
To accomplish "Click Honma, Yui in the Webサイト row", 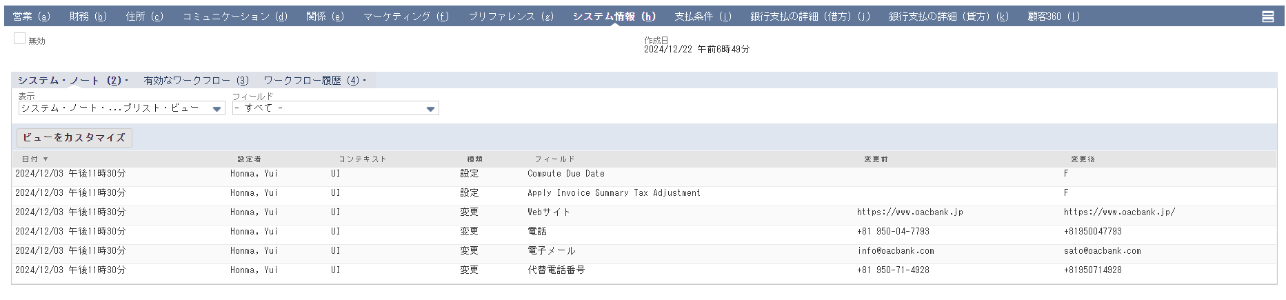I will coord(254,212).
